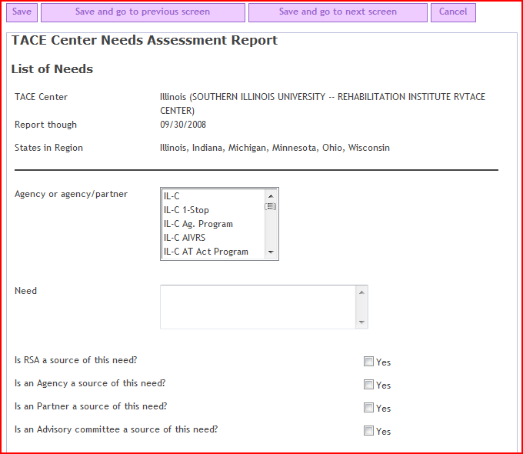Click the Agency or agency/partner label
Screen dimensions: 523x454
pos(71,194)
